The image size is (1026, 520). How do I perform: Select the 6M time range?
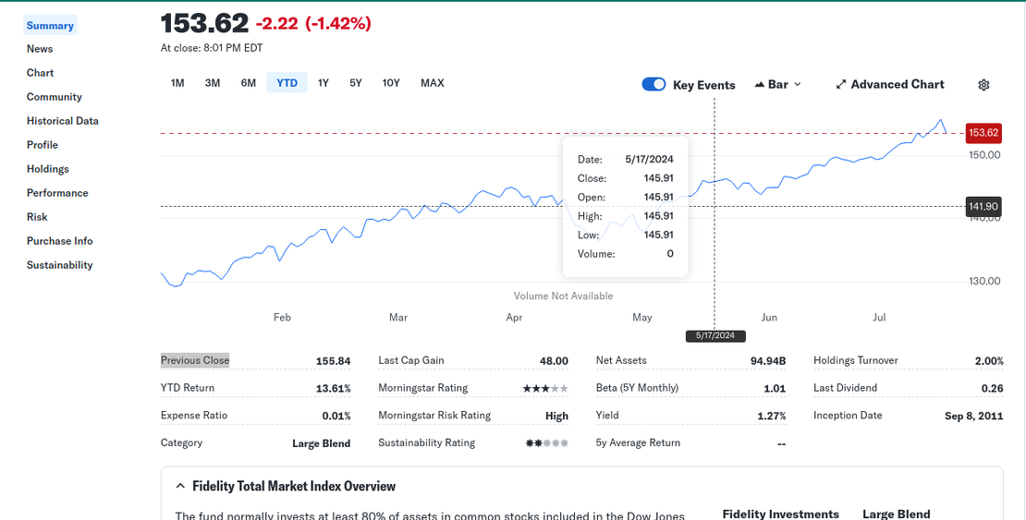[248, 83]
